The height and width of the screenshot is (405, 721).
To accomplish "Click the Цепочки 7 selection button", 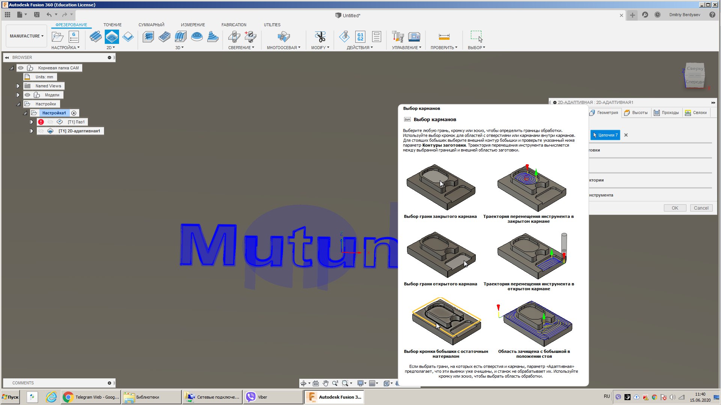I will [x=605, y=135].
